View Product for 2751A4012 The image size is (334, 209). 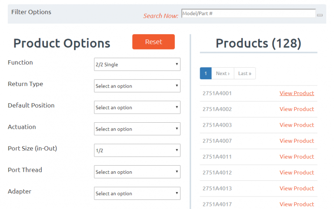click(x=297, y=173)
